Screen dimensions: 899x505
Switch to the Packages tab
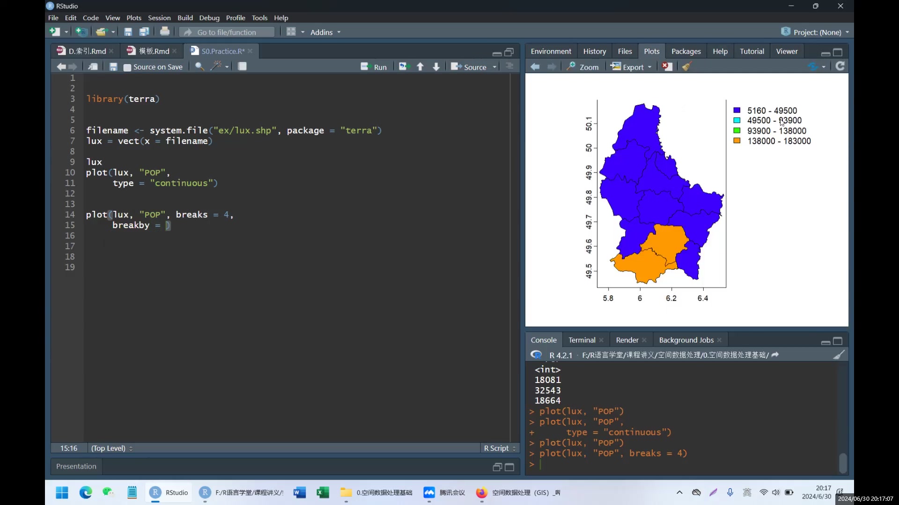click(x=685, y=51)
